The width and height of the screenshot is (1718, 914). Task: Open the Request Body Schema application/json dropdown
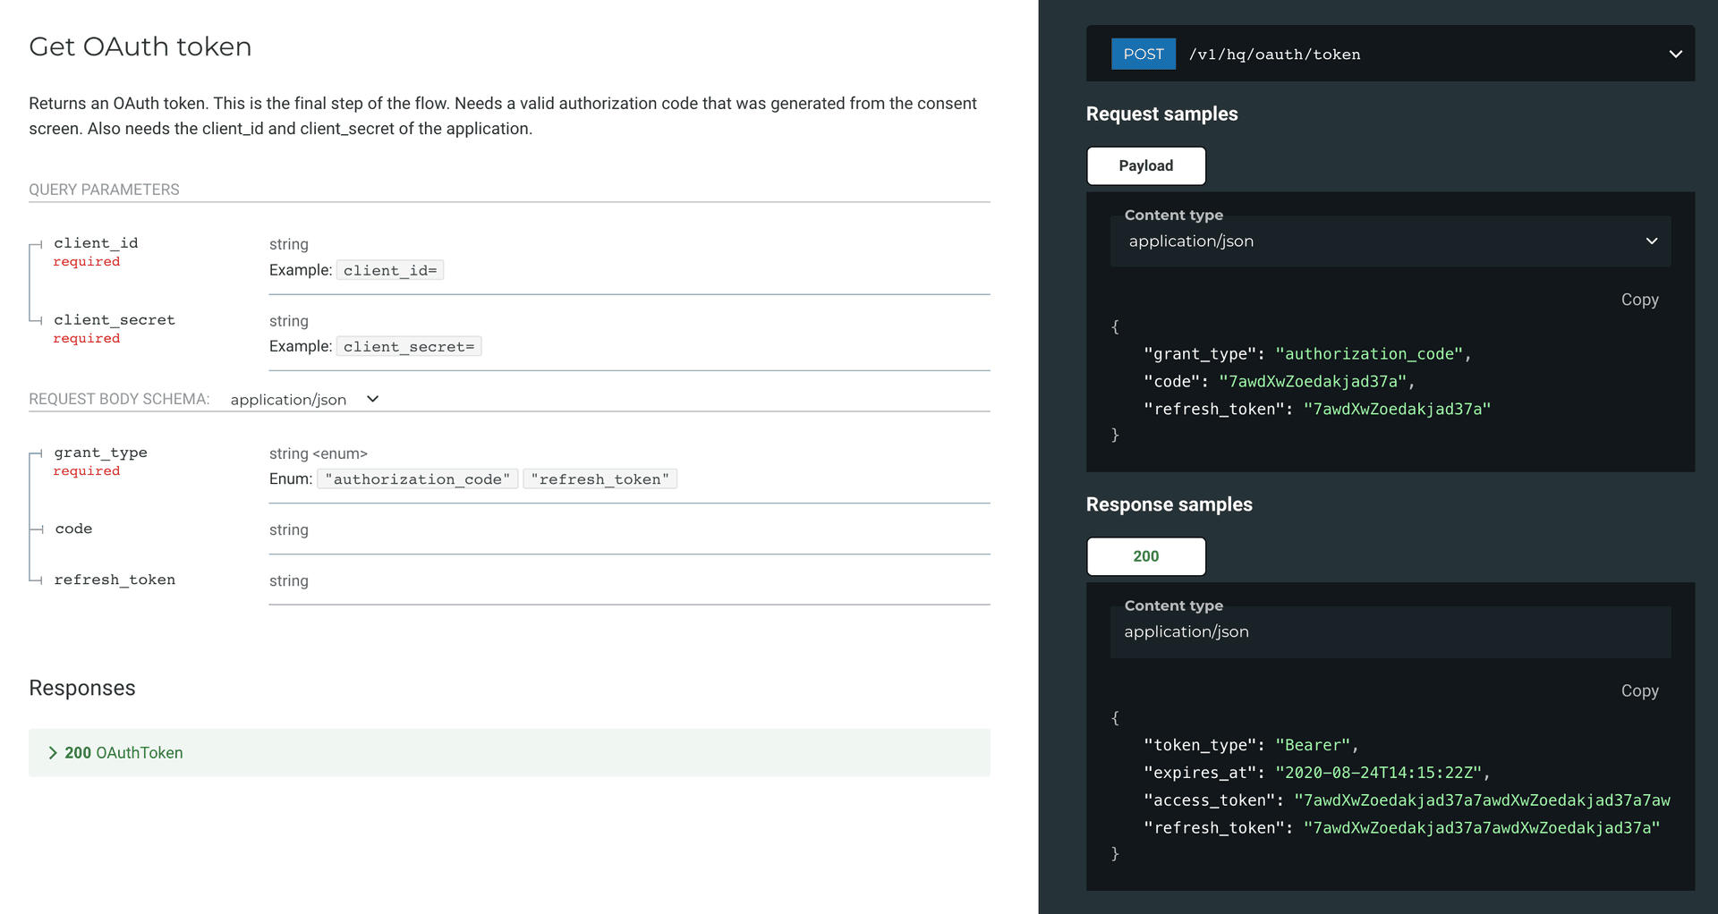point(304,400)
